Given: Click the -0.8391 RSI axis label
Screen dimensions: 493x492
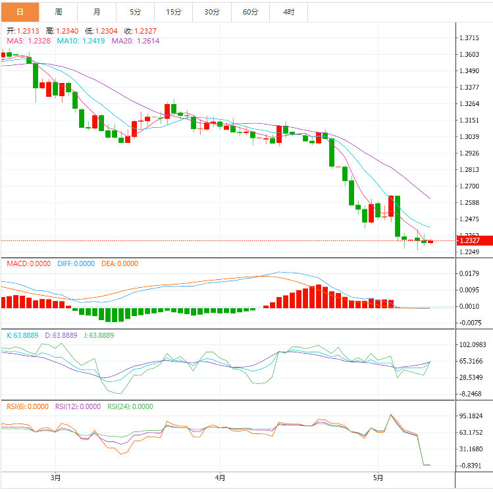Looking at the screenshot, I should click(470, 466).
